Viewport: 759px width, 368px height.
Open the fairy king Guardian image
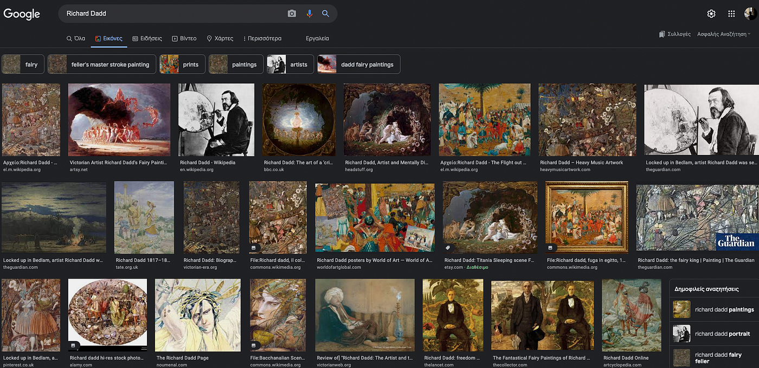point(698,217)
